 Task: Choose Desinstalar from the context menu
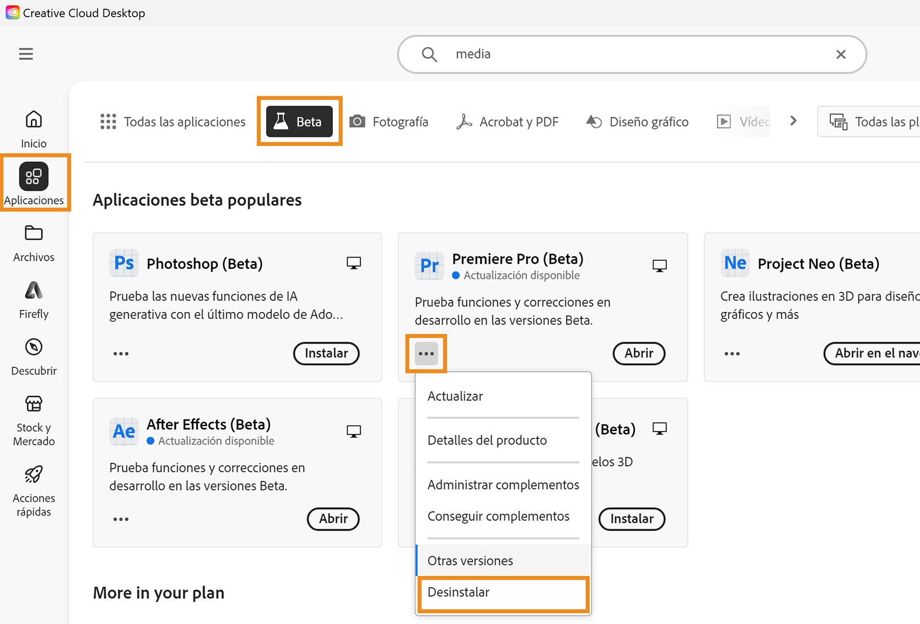tap(503, 593)
